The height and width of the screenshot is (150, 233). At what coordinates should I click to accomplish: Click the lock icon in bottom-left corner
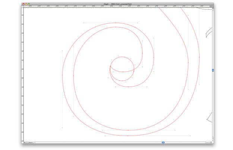(25, 142)
